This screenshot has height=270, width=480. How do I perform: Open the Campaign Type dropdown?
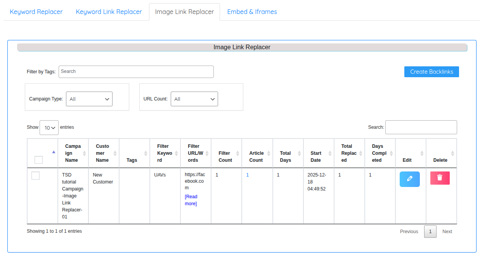click(x=89, y=99)
